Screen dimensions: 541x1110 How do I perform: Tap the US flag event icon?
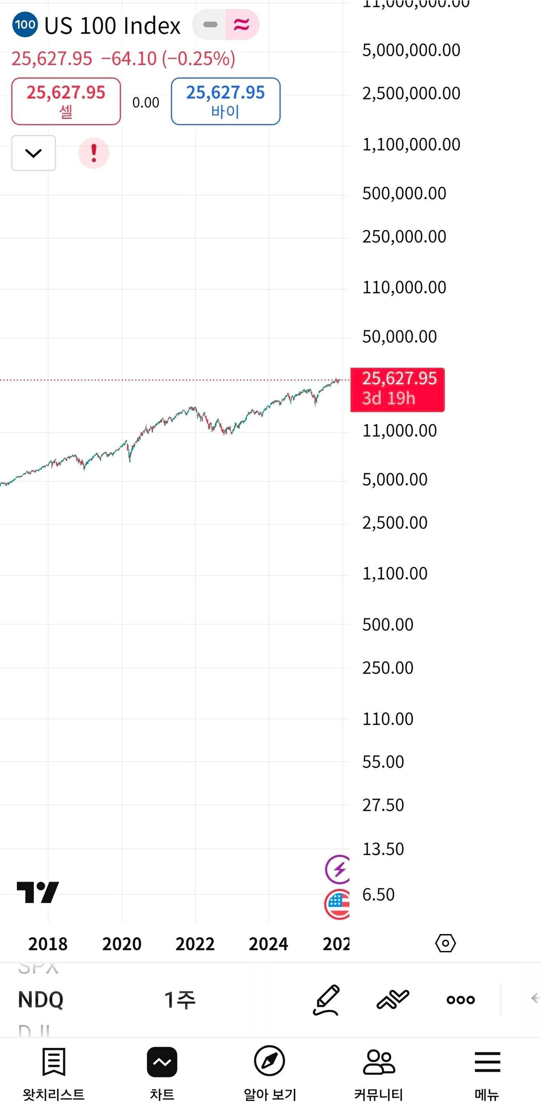[x=338, y=904]
